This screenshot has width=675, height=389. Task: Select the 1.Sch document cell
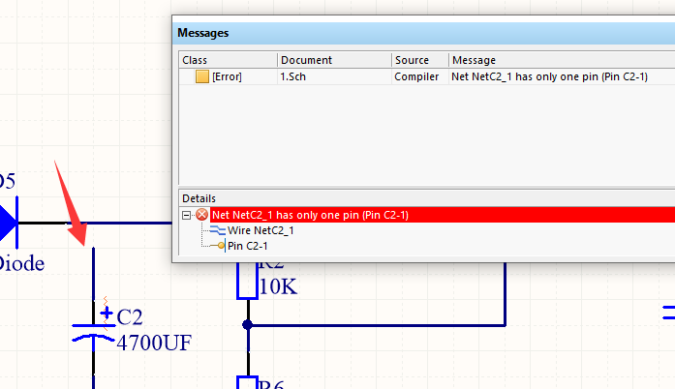point(292,76)
